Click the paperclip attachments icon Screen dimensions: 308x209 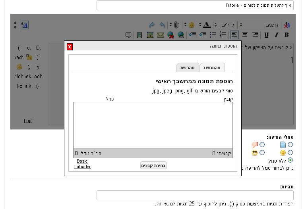click(x=177, y=25)
